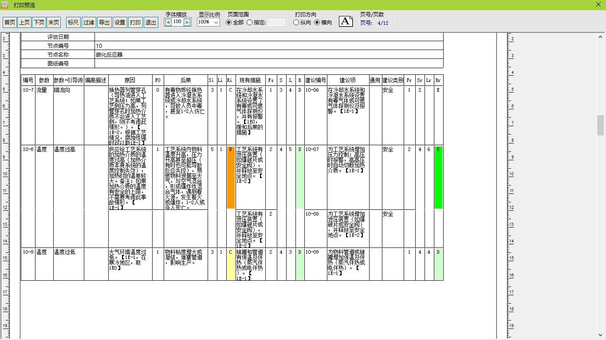Decrease font zoom with the '<' button
Image resolution: width=606 pixels, height=340 pixels.
[168, 22]
